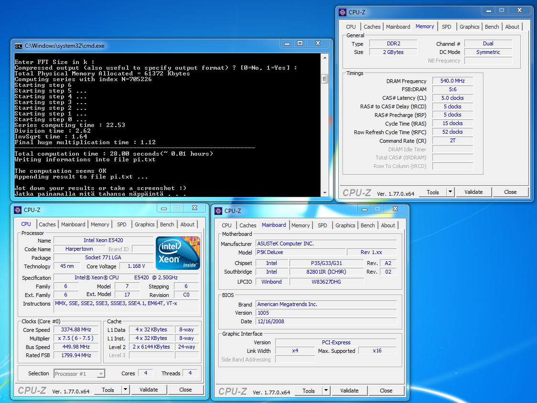
Task: Open Tools dropdown arrow in Memory window
Action: coord(451,192)
